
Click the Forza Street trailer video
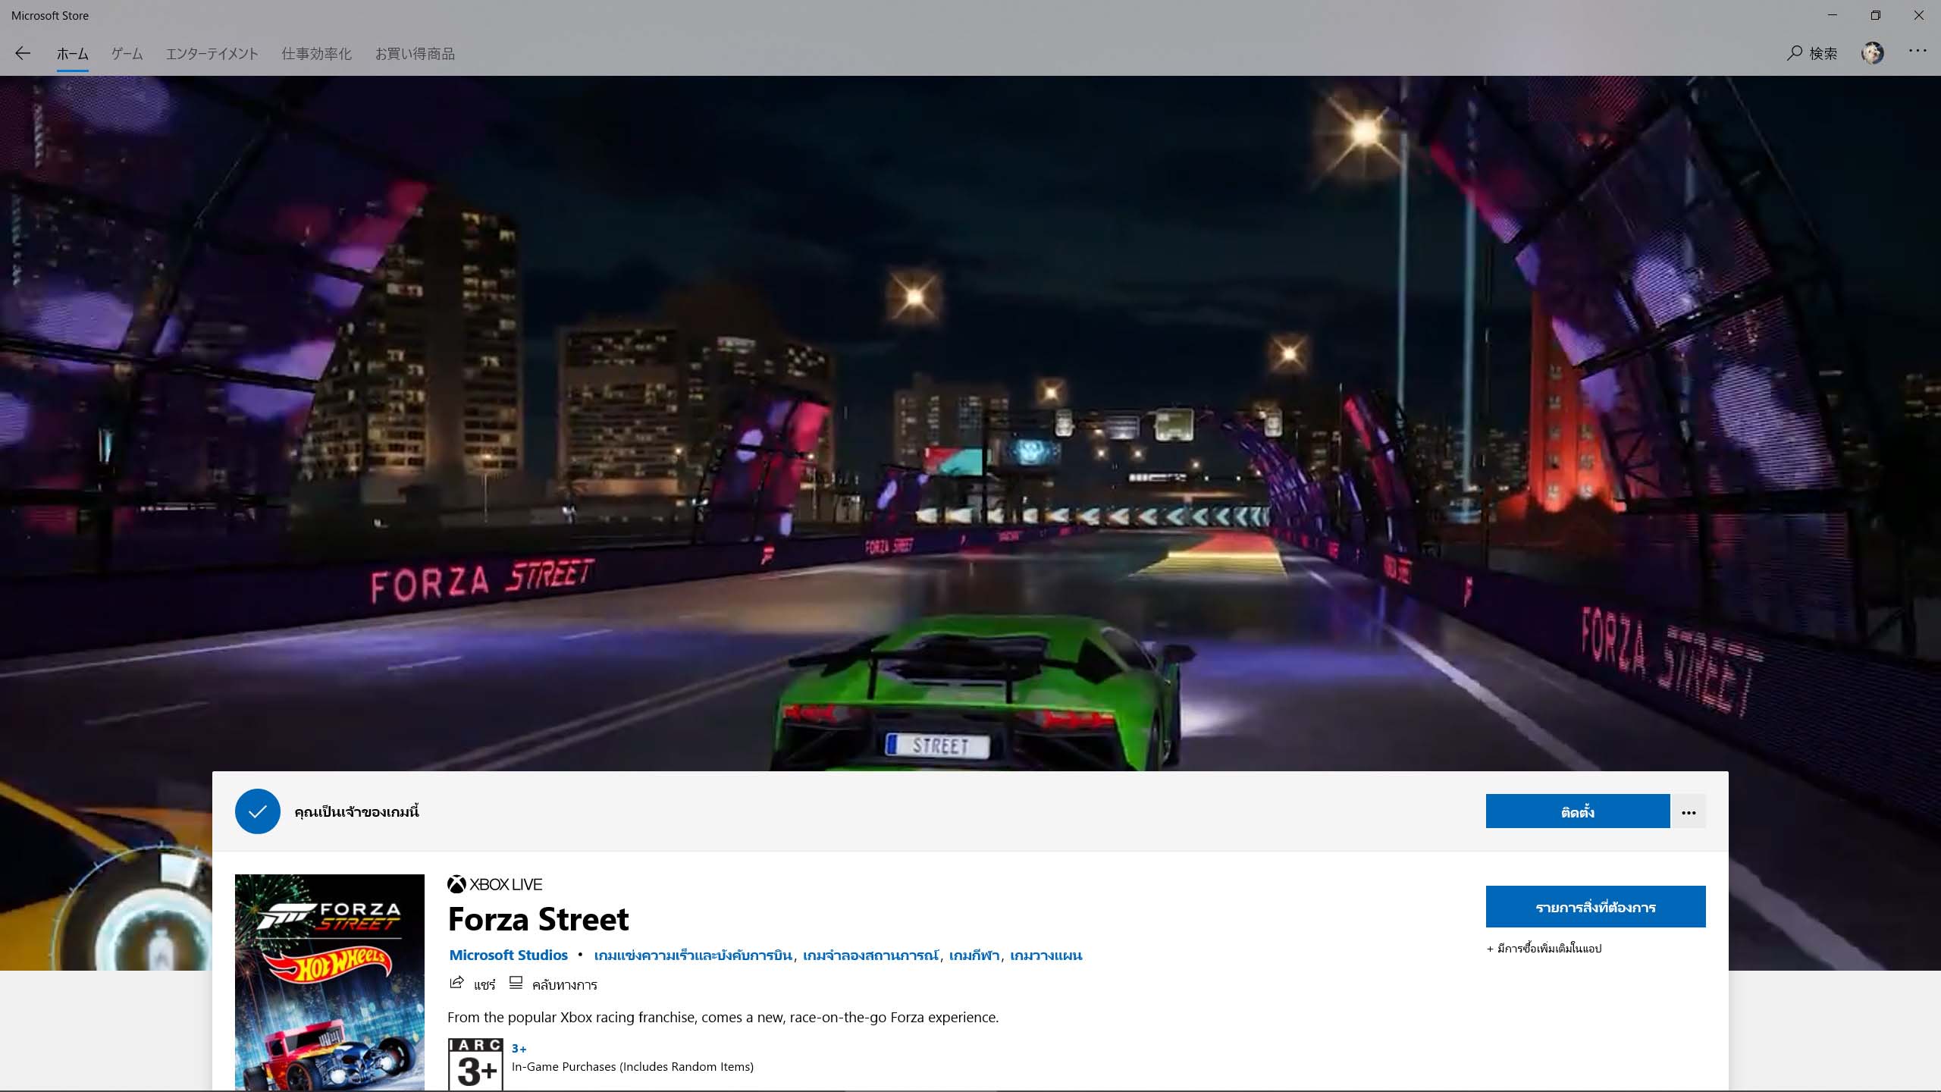pyautogui.click(x=970, y=423)
